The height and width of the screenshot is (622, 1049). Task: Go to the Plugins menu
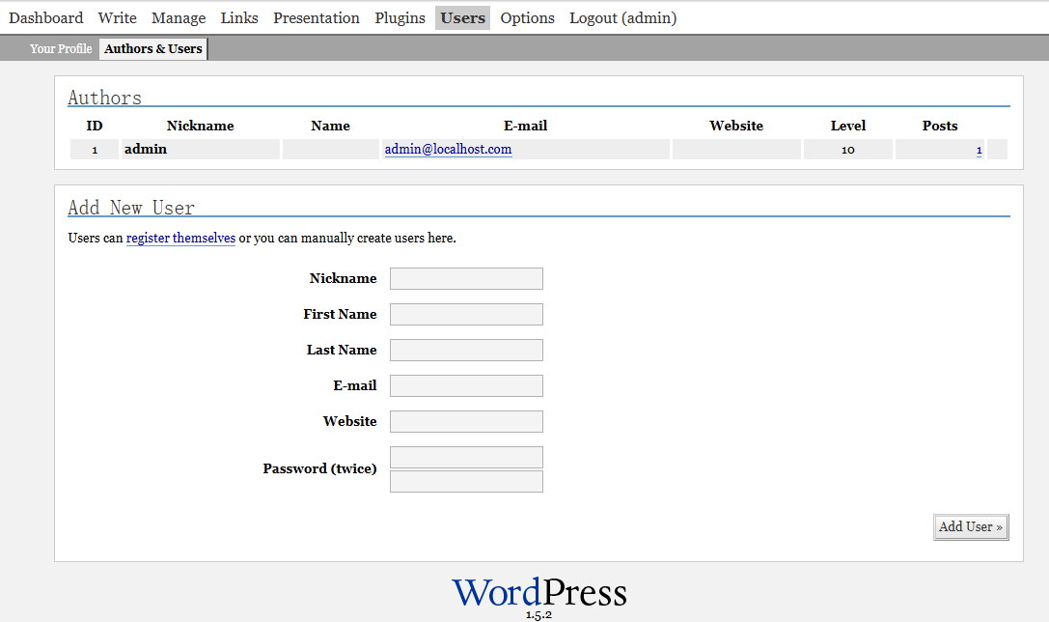click(x=400, y=18)
